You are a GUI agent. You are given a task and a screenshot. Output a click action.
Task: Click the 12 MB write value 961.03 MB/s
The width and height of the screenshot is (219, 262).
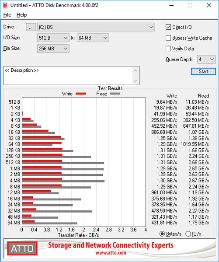(164, 192)
